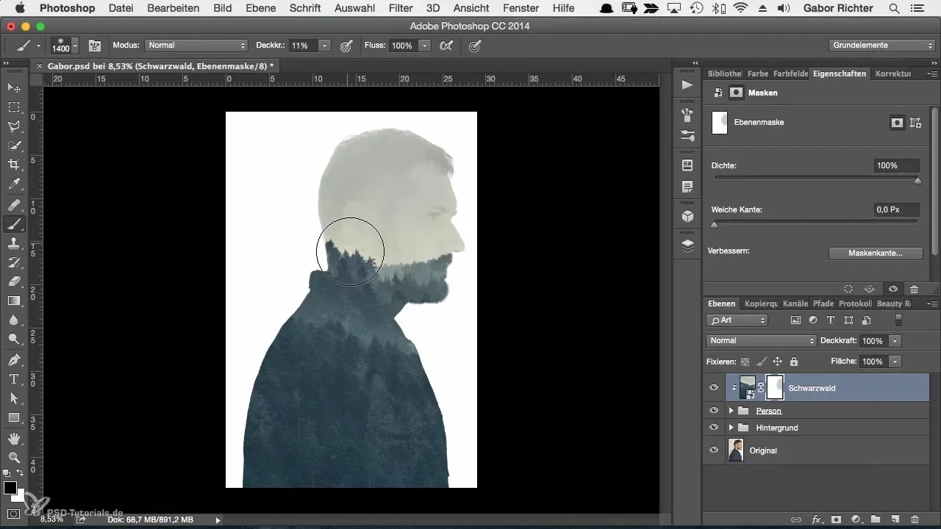The width and height of the screenshot is (941, 529).
Task: Select the Pen tool
Action: click(14, 360)
